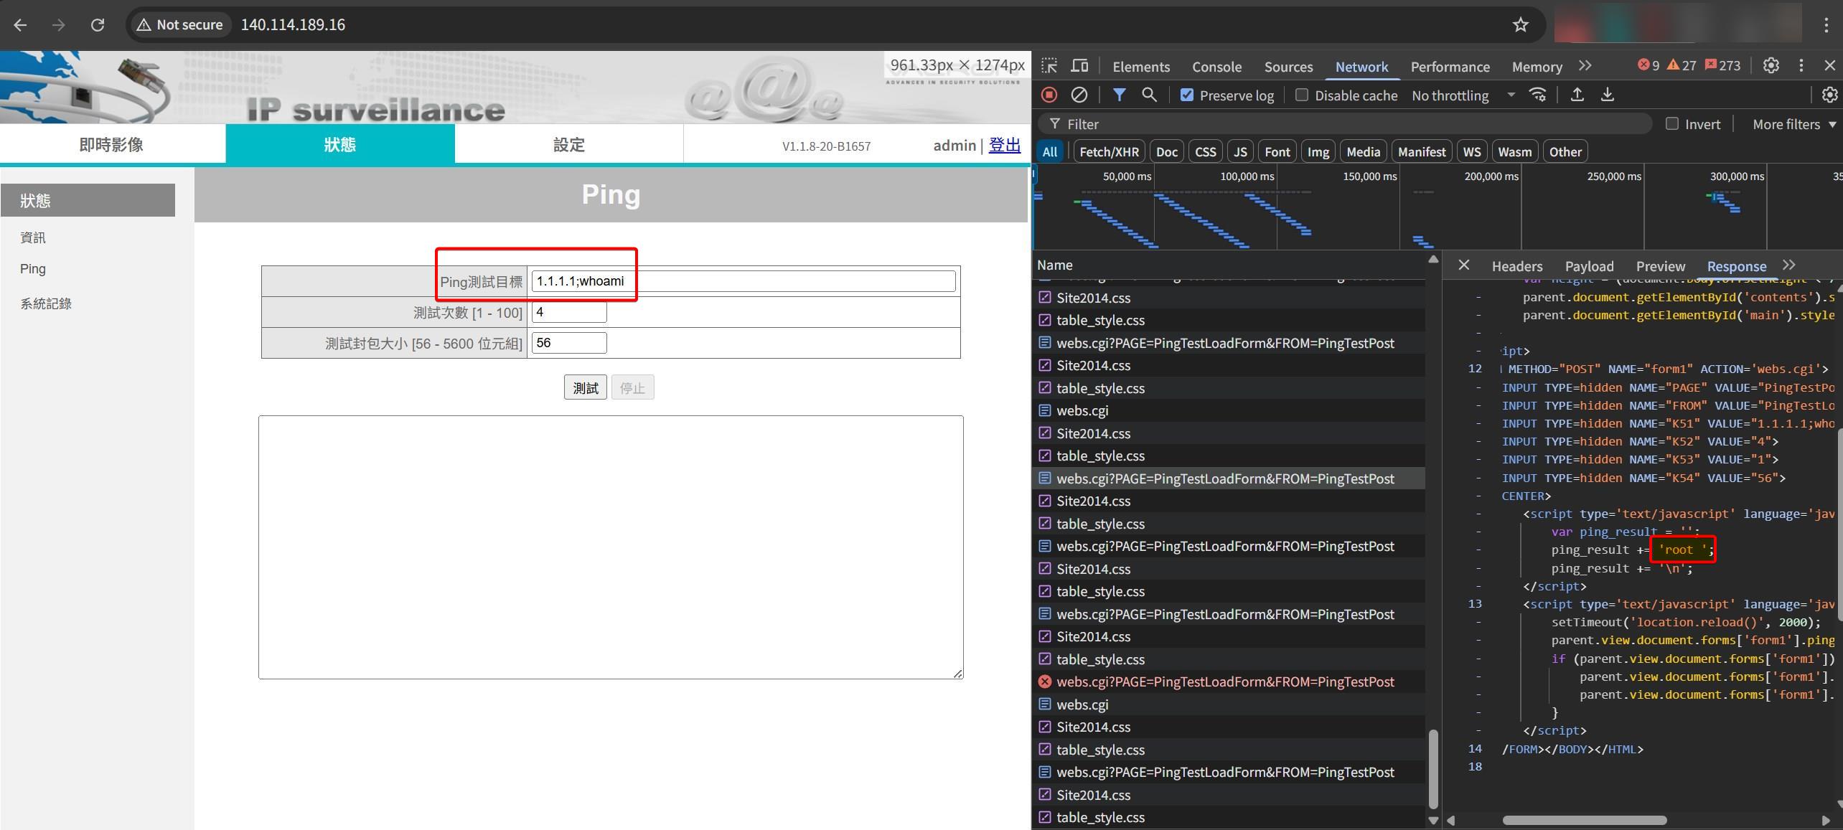Filter requests by Img type
The width and height of the screenshot is (1843, 830).
click(1318, 151)
